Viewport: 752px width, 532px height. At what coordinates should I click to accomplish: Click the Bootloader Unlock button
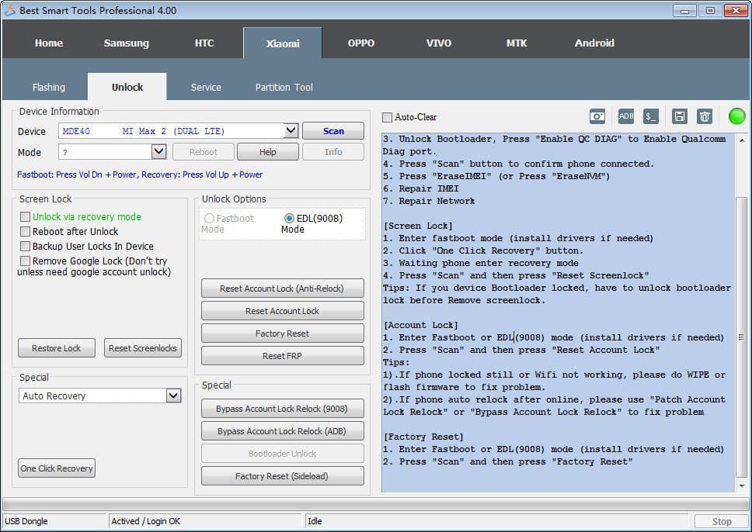[283, 454]
